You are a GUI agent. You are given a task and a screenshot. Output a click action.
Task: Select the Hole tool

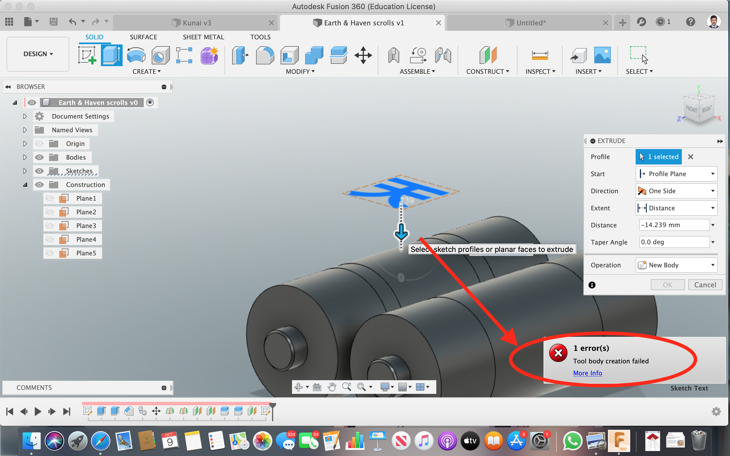[160, 55]
